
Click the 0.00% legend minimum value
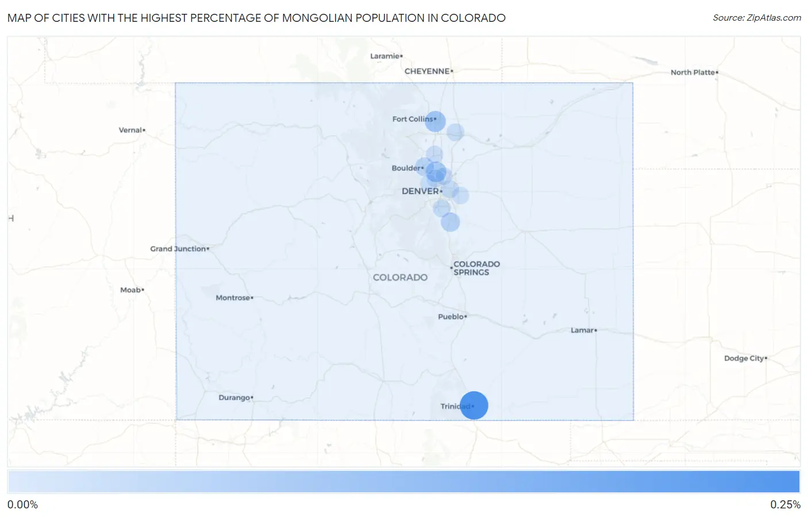coord(22,504)
